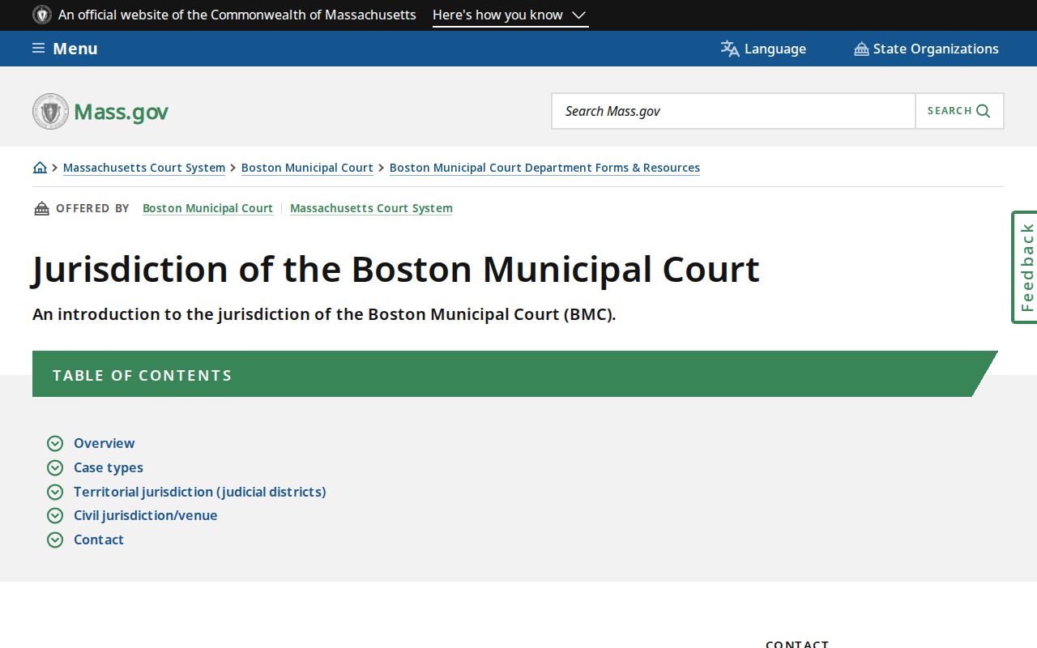1037x648 pixels.
Task: Open the State Organizations menu
Action: (x=927, y=49)
